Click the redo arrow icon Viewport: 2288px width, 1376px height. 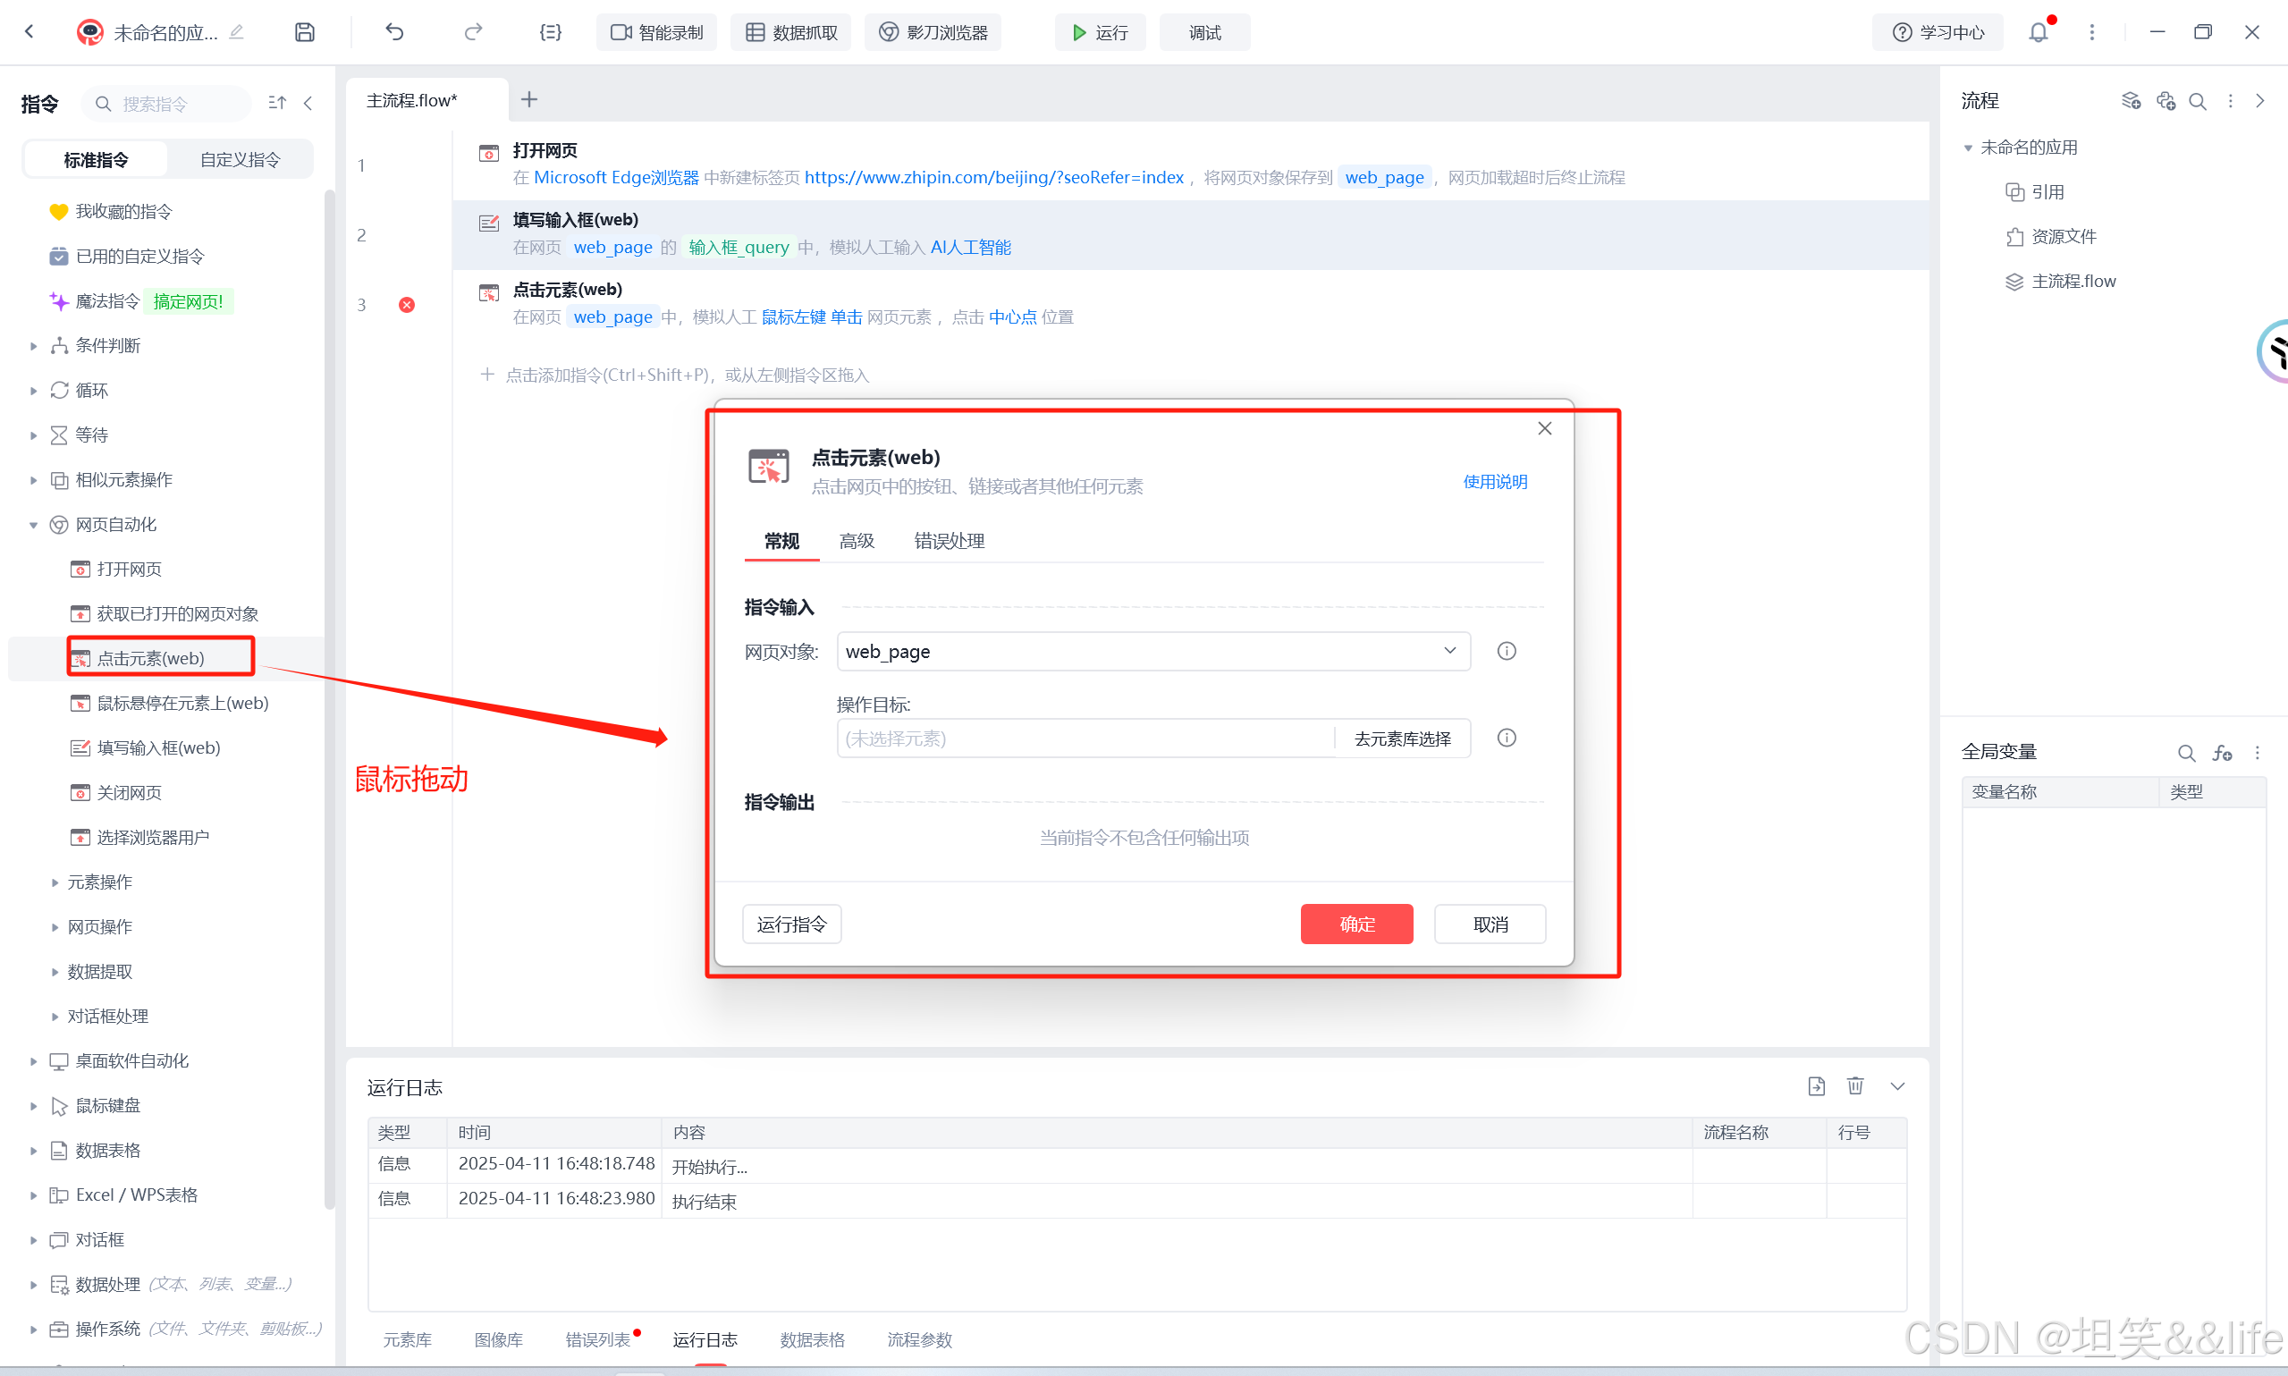[x=473, y=32]
